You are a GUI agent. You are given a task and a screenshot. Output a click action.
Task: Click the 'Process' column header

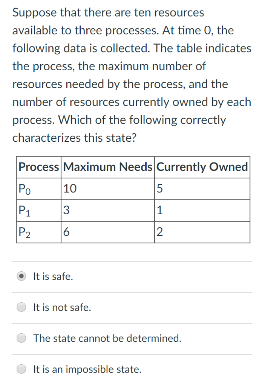pos(38,167)
